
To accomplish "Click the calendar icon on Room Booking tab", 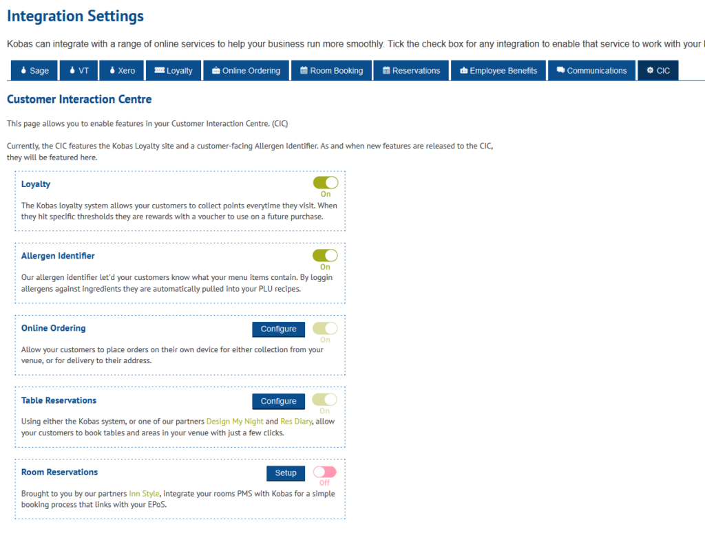I will click(304, 71).
